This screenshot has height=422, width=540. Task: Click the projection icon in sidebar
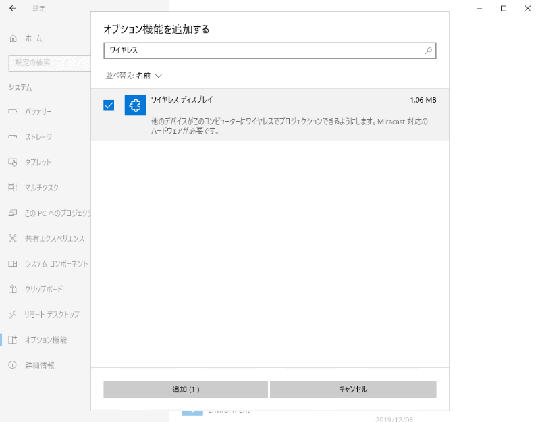(x=13, y=213)
